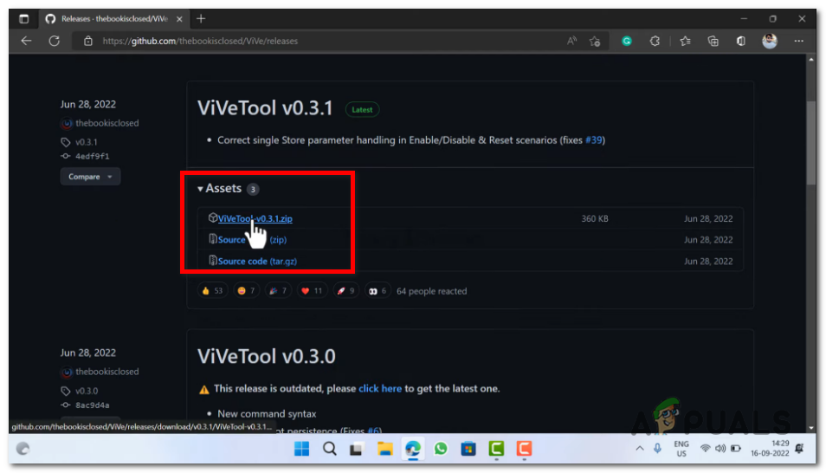
Task: Open the browser profile avatar
Action: point(770,41)
